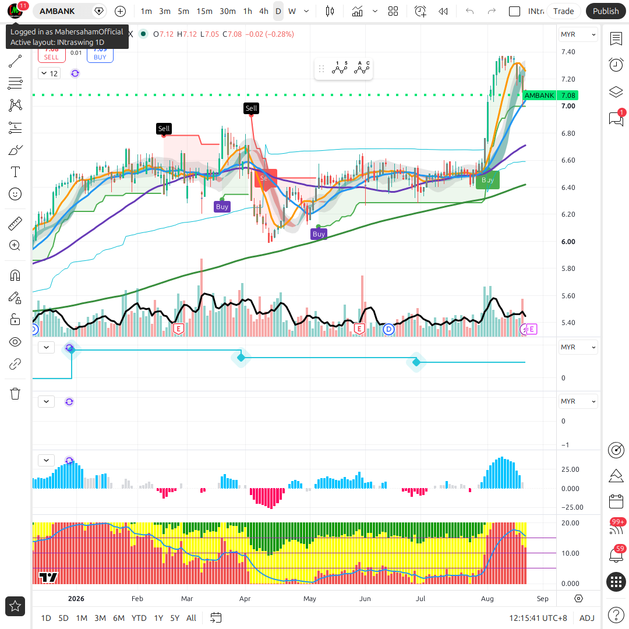Screen dimensions: 629x629
Task: Click the dividend D marker near June
Action: [388, 329]
